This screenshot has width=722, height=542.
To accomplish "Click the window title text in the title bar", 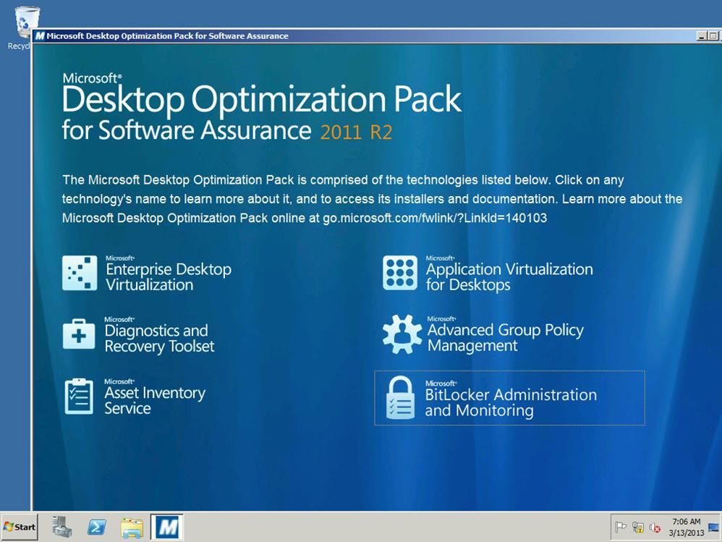I will pyautogui.click(x=168, y=36).
